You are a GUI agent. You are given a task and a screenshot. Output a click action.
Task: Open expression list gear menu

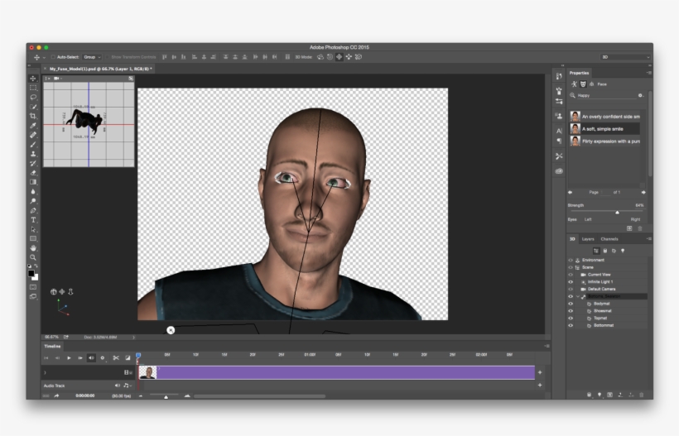click(640, 95)
